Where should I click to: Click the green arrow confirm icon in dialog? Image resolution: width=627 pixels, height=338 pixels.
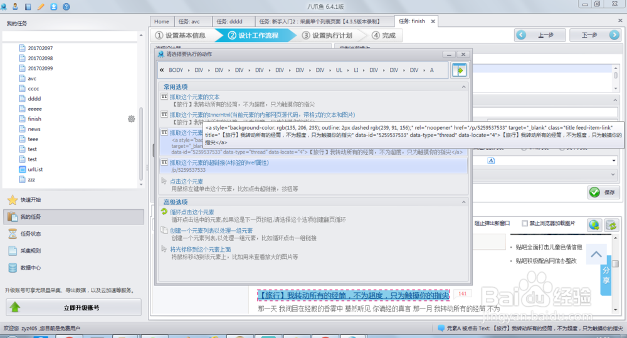click(x=459, y=70)
